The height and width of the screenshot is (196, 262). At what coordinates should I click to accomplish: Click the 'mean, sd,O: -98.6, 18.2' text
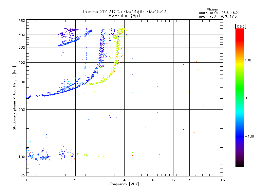coord(218,13)
